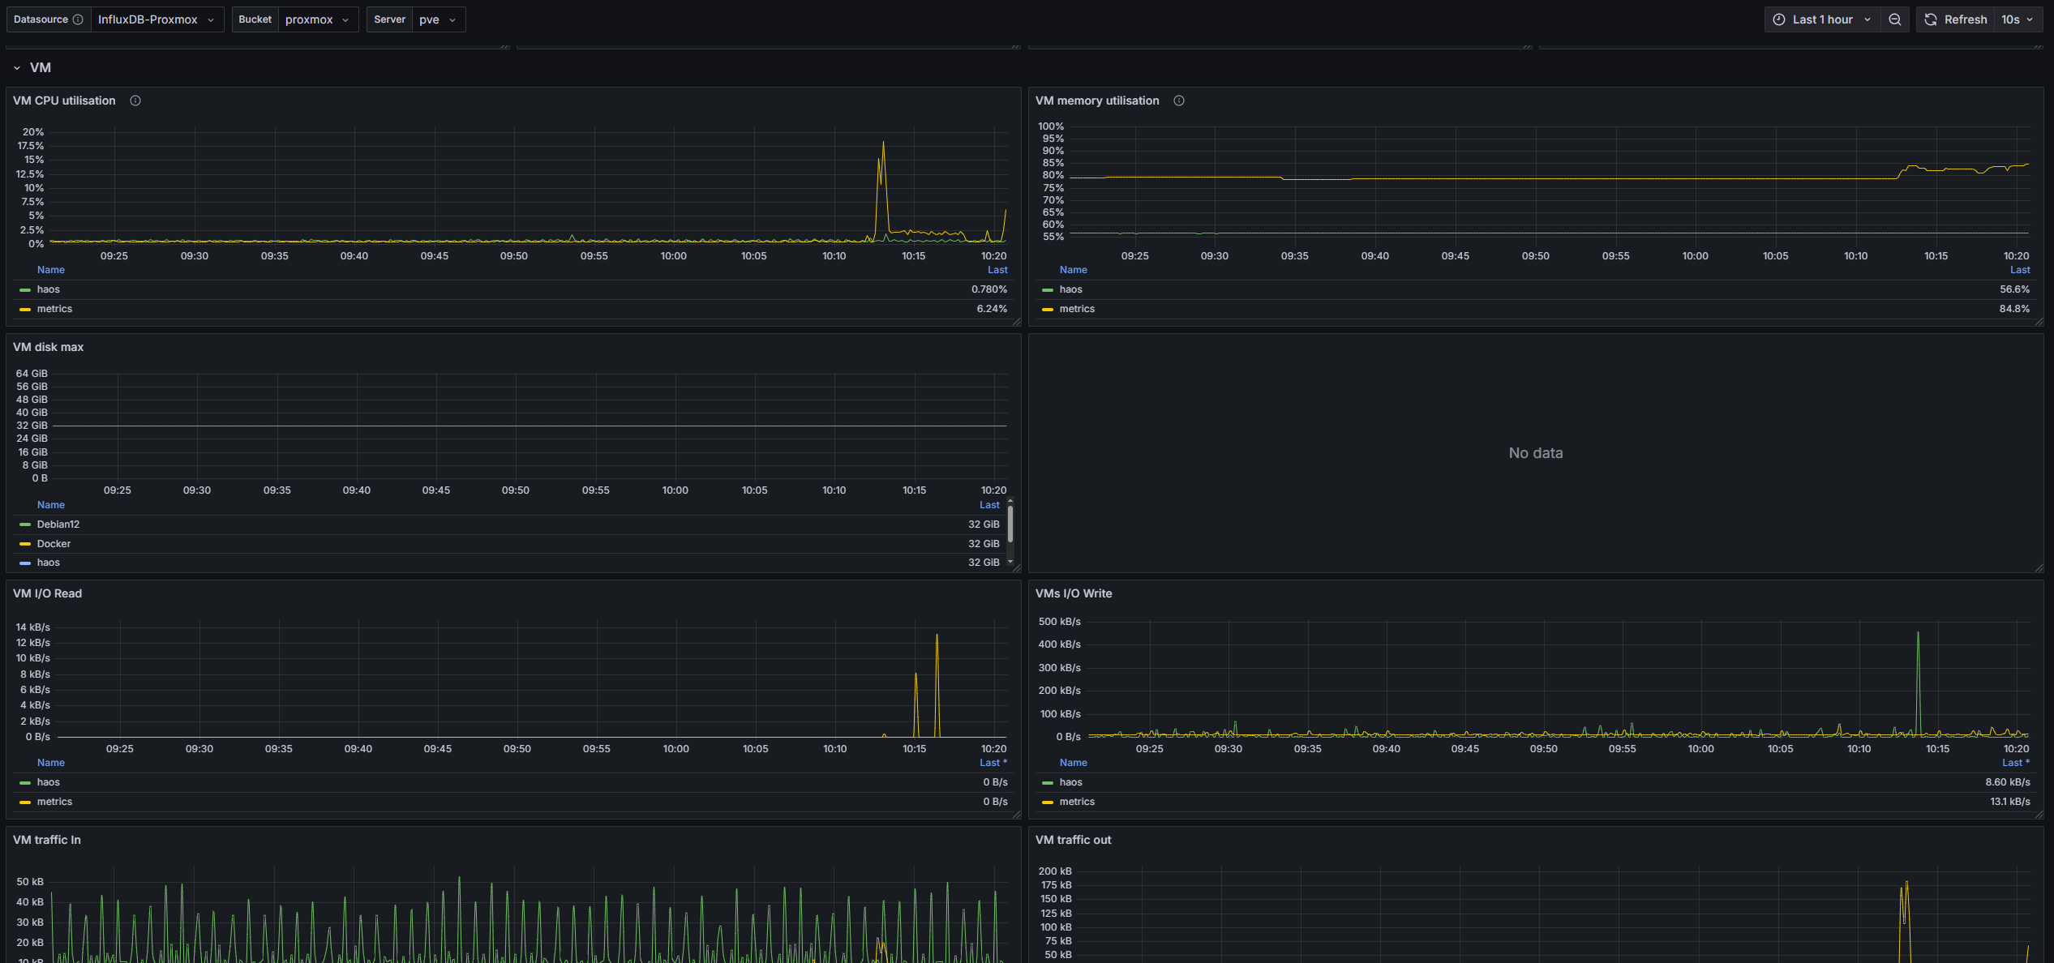Click info icon beside VM CPU utilisation
This screenshot has height=963, width=2054.
[x=135, y=101]
